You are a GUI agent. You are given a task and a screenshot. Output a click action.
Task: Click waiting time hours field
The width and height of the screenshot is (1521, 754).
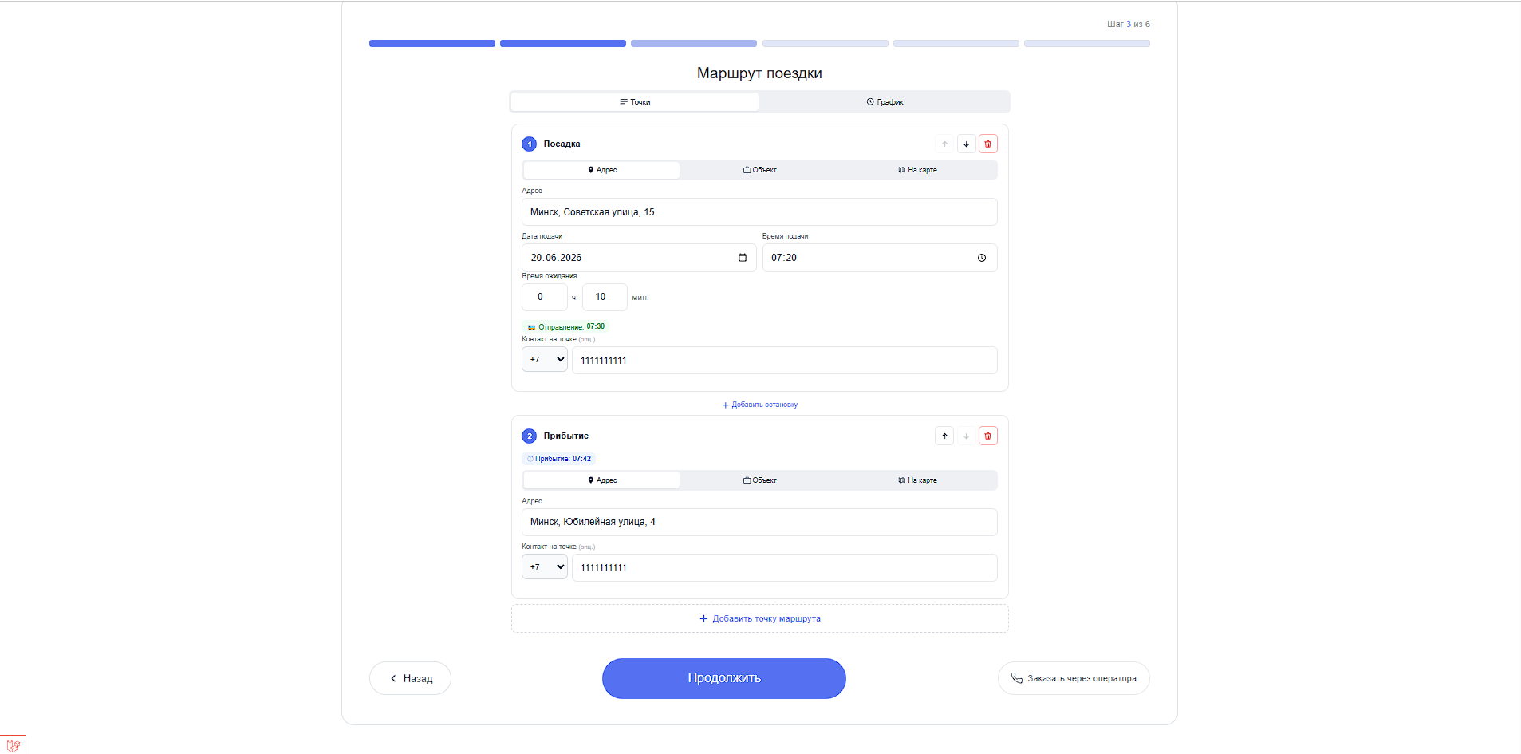(x=545, y=297)
